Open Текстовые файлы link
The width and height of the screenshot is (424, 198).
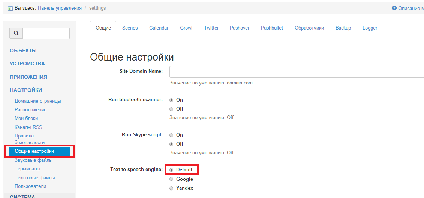pos(35,178)
